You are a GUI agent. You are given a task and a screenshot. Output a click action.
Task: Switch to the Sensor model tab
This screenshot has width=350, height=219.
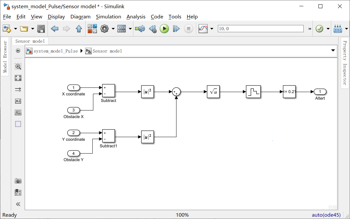click(30, 41)
